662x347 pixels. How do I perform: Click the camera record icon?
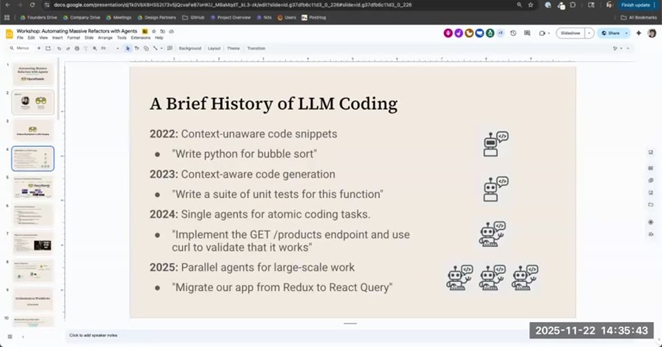(542, 33)
